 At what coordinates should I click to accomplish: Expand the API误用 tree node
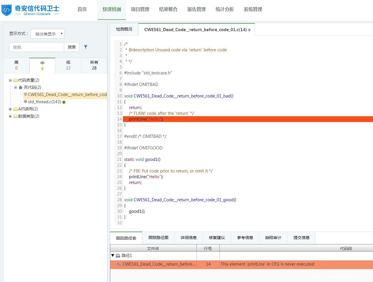pyautogui.click(x=10, y=109)
